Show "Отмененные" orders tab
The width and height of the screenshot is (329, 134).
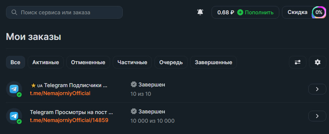[88, 62]
